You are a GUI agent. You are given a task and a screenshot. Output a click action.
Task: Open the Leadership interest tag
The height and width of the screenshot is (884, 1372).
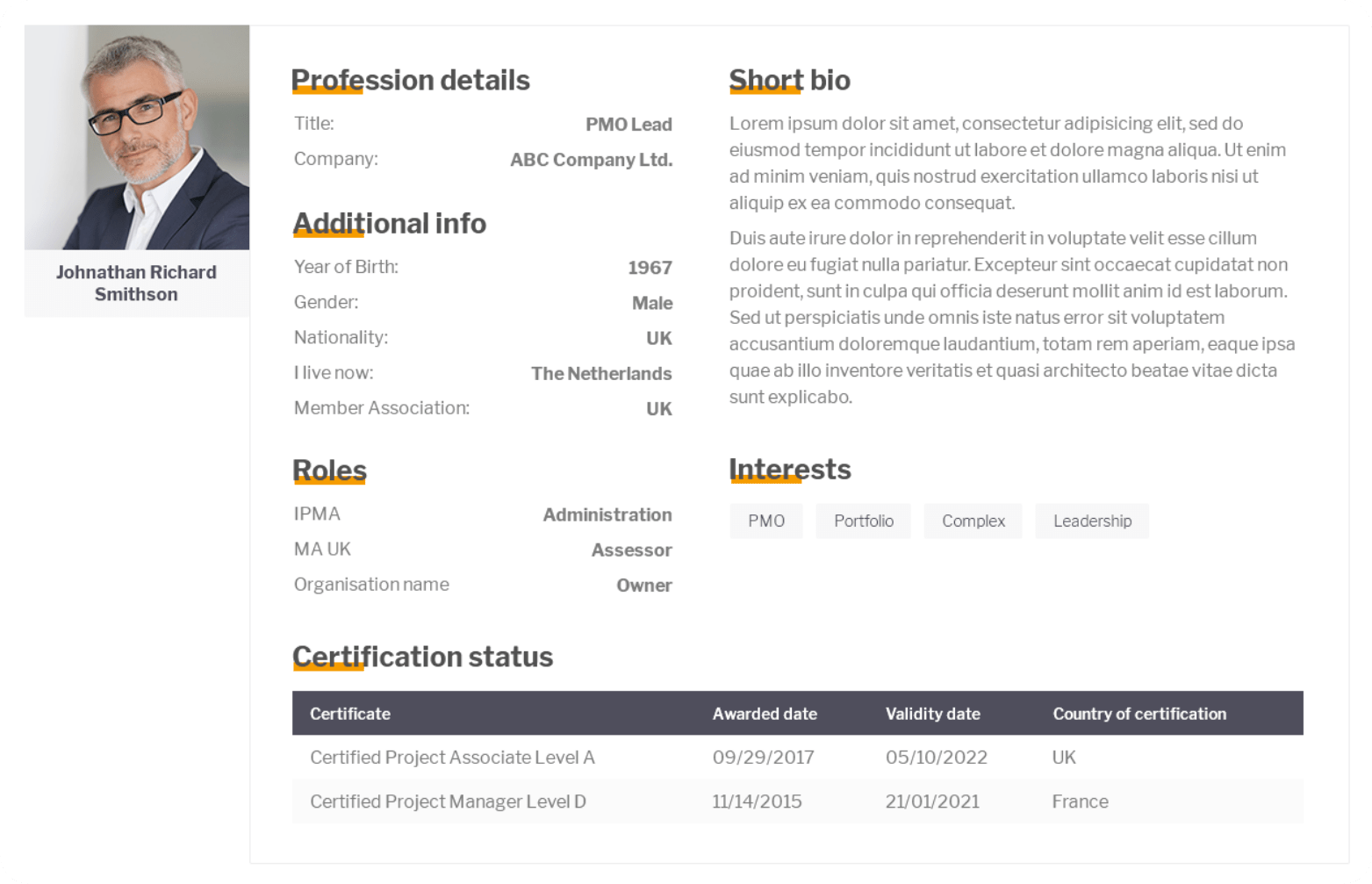point(1093,521)
